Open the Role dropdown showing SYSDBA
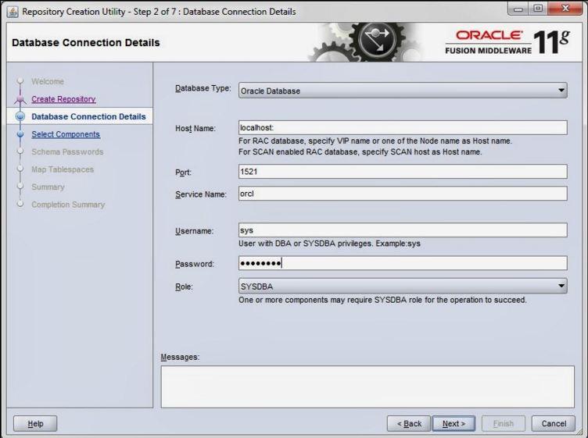 point(403,286)
